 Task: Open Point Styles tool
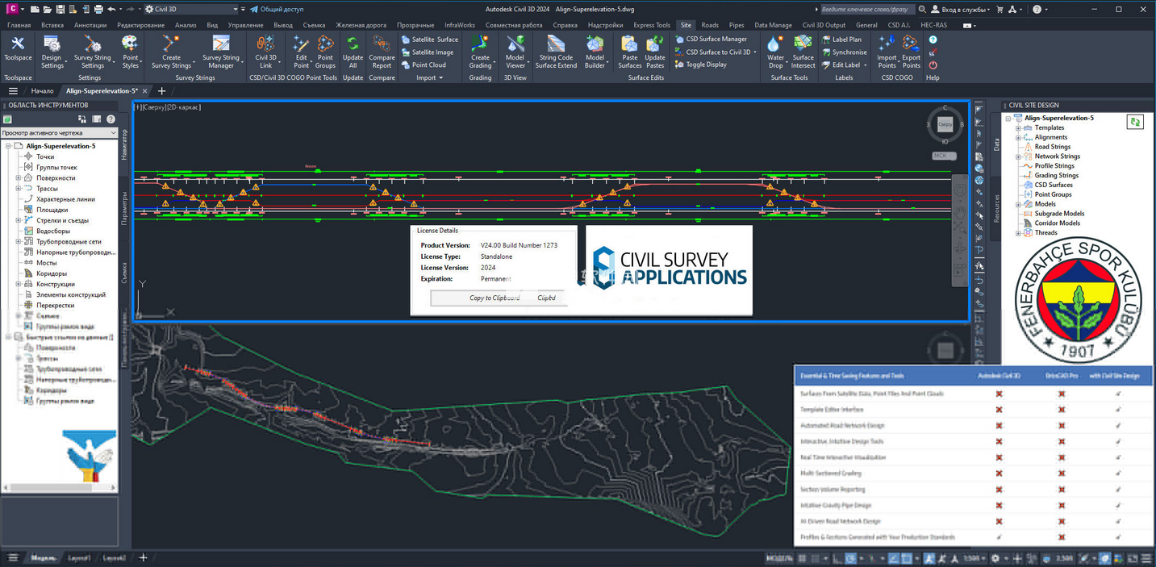[131, 51]
